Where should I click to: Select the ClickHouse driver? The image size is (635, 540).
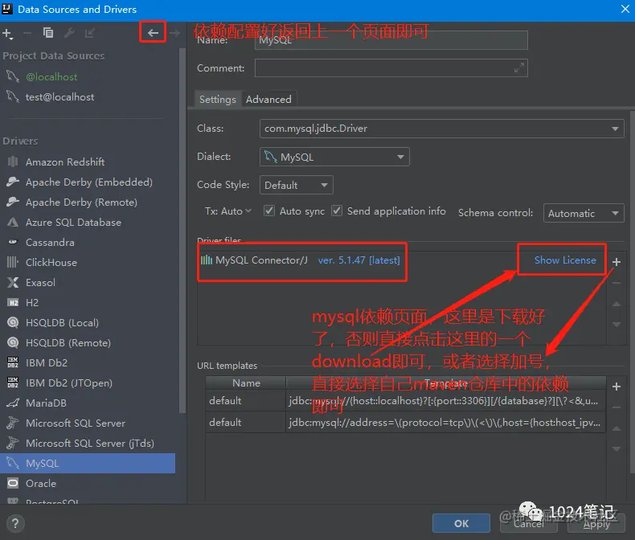click(x=88, y=262)
